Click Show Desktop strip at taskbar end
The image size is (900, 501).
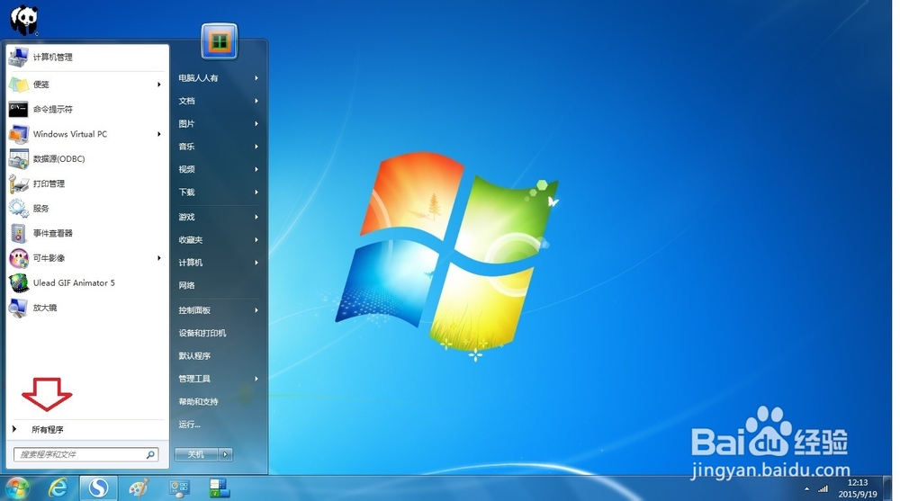click(888, 488)
